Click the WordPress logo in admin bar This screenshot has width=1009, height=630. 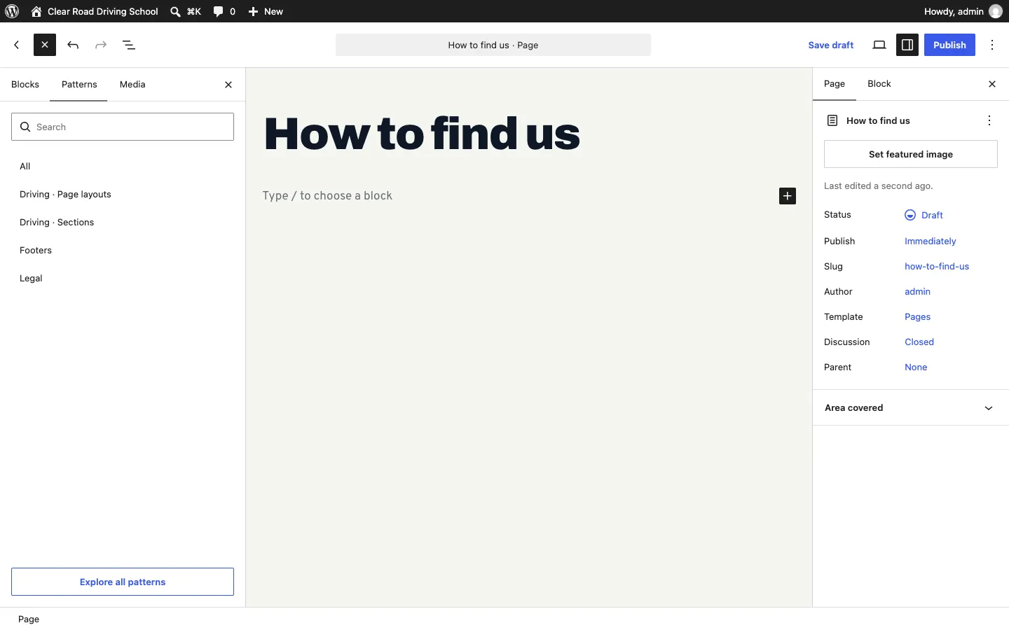click(x=12, y=11)
